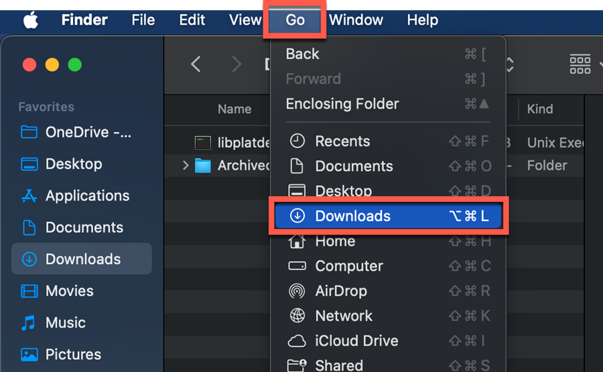
Task: Select the Archived folder name
Action: [x=244, y=166]
